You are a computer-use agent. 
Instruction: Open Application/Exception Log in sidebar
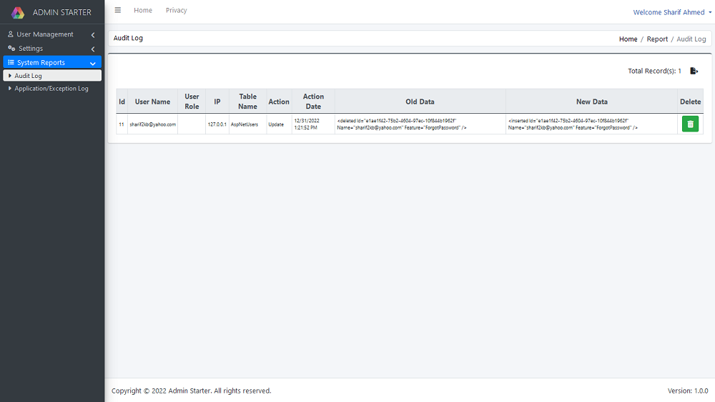(x=51, y=89)
